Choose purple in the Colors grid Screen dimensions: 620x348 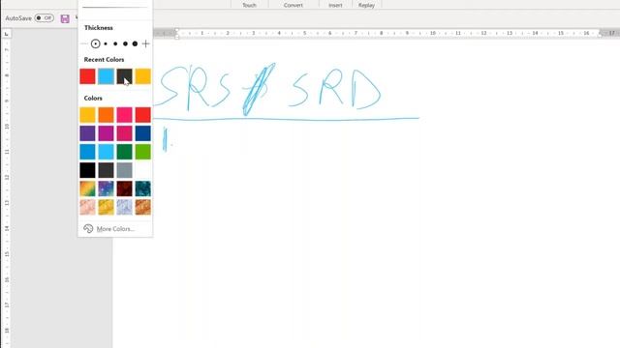[87, 133]
